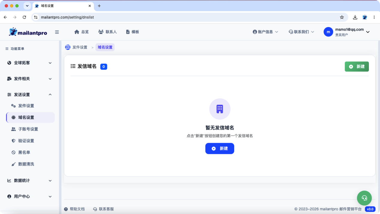Open a new browser tab

click(99, 6)
